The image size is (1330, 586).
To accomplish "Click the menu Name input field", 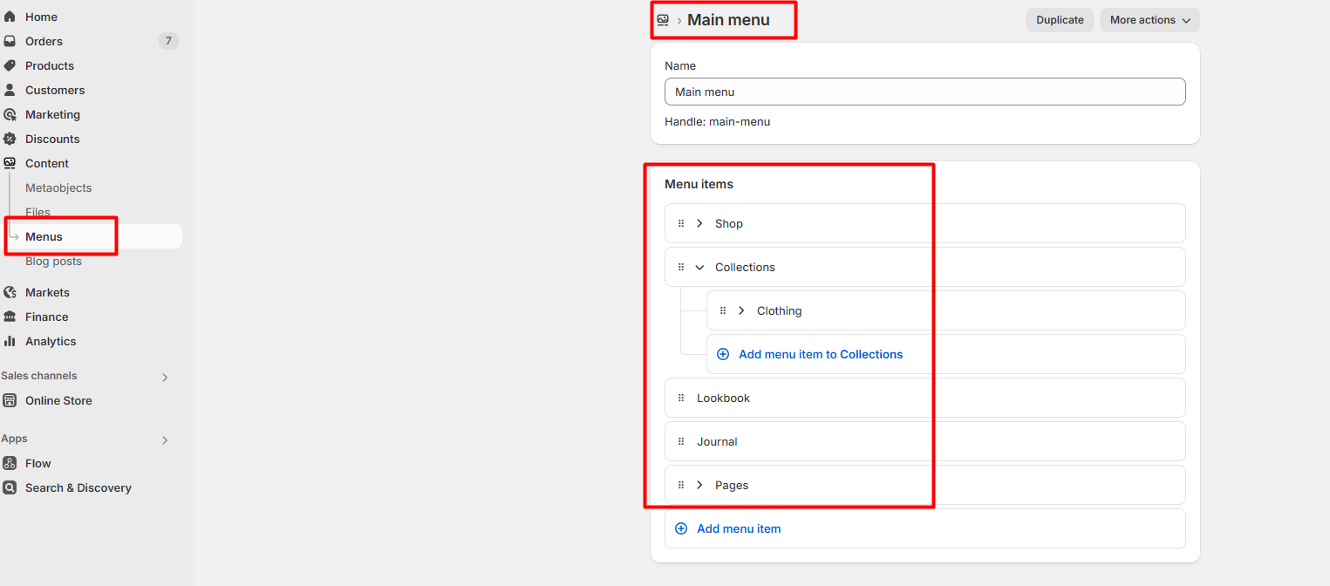I will pos(924,92).
